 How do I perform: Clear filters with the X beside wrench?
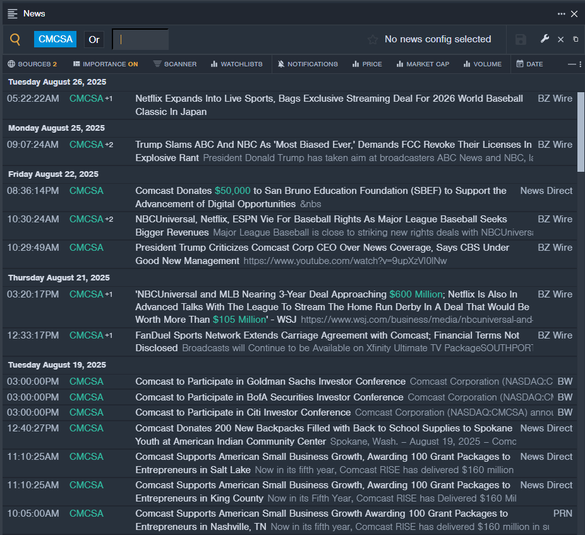coord(560,40)
